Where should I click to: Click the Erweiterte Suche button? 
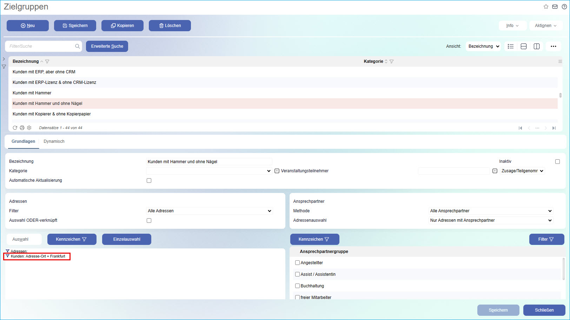pyautogui.click(x=107, y=46)
